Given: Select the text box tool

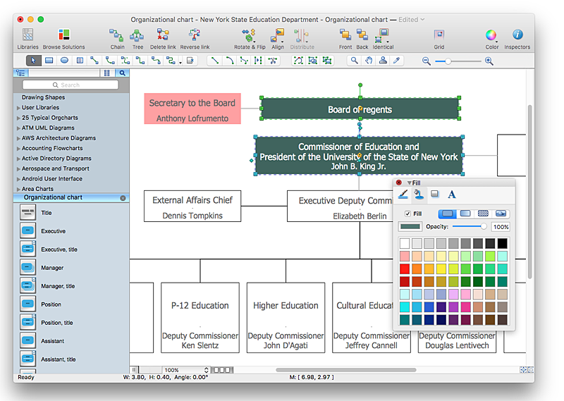Looking at the screenshot, I should [x=80, y=61].
